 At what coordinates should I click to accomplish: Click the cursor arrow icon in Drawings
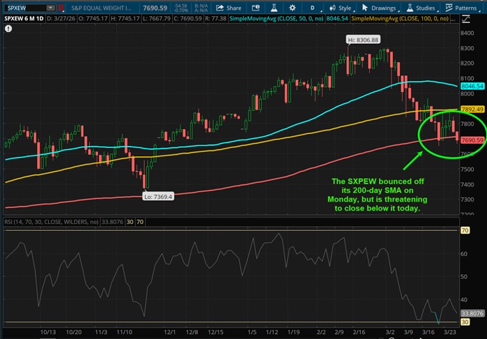coord(365,8)
